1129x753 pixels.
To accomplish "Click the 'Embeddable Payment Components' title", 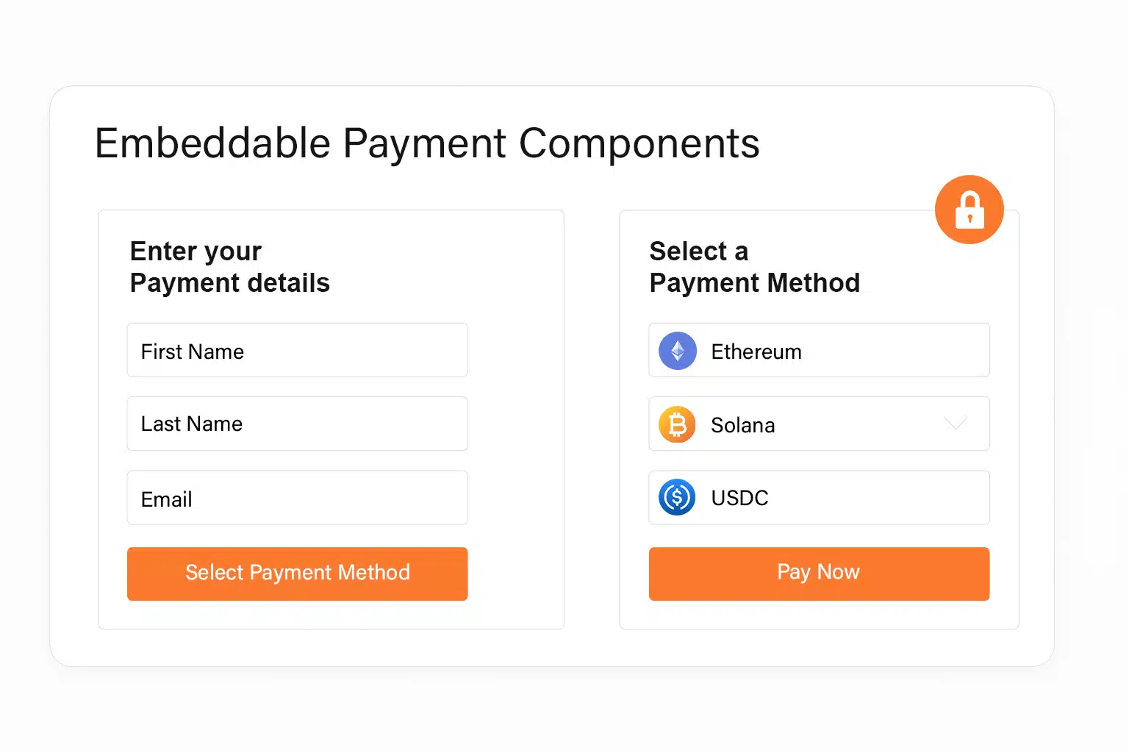I will pos(426,143).
